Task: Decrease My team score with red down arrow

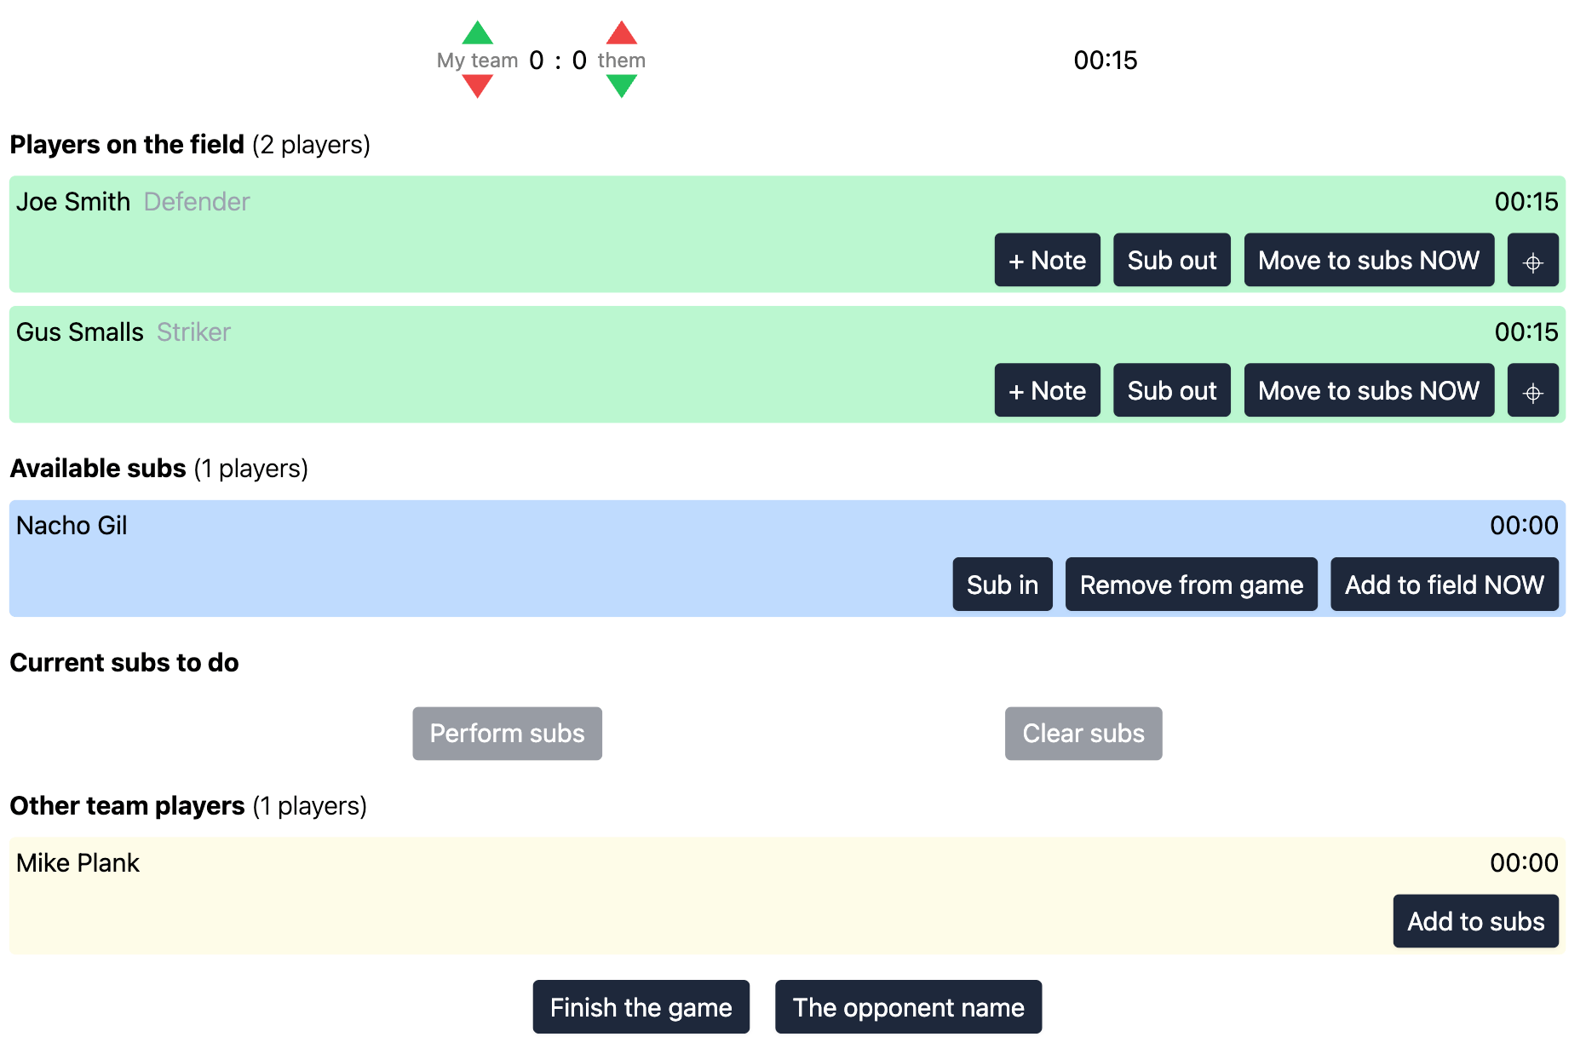Action: click(477, 85)
